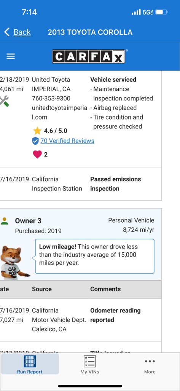Tap the Odometer reading reported entry
The height and width of the screenshot is (391, 180).
tap(115, 315)
